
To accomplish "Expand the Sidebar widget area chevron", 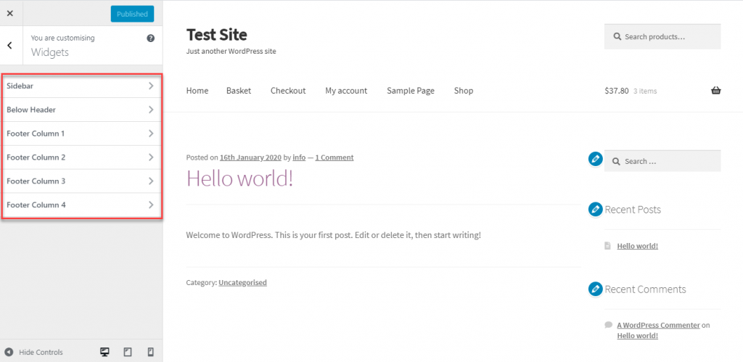I will (151, 86).
